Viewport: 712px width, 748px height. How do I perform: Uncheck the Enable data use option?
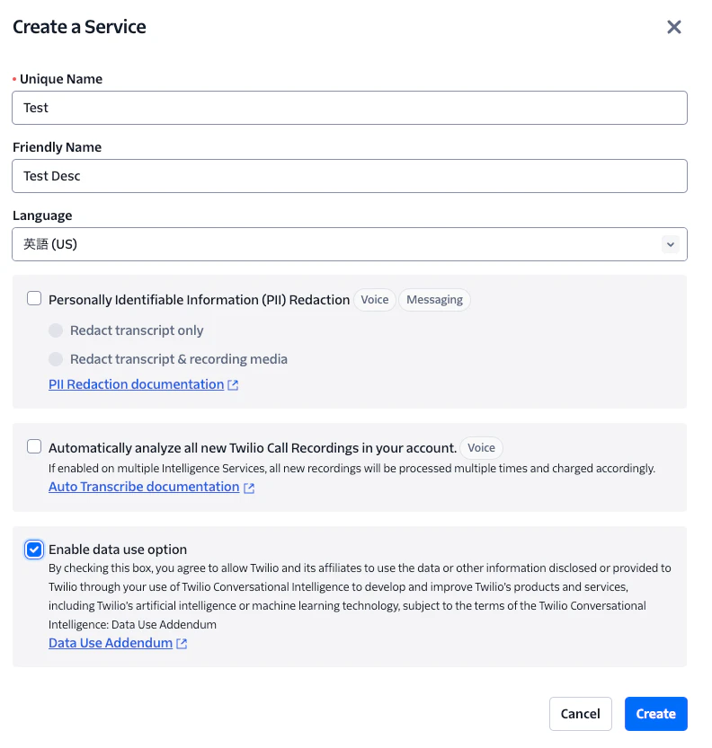(34, 550)
